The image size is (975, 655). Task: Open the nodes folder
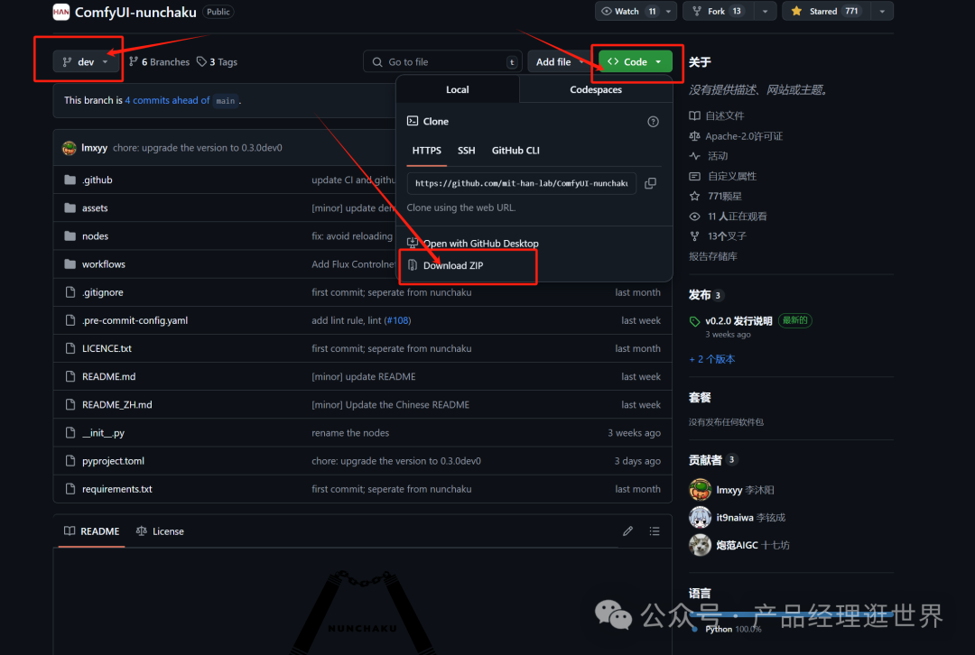(95, 236)
